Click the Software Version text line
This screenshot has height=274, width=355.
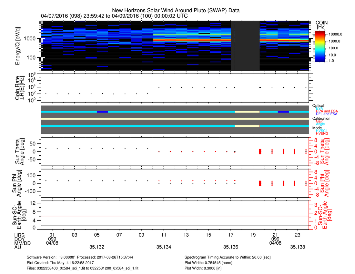pyautogui.click(x=80, y=258)
